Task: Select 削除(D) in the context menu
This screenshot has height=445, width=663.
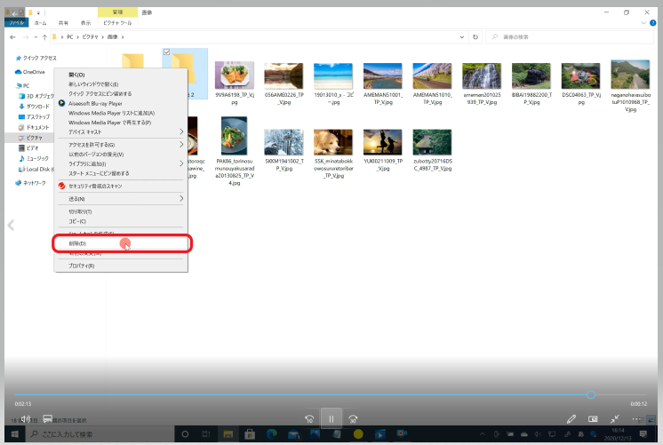Action: tap(77, 243)
